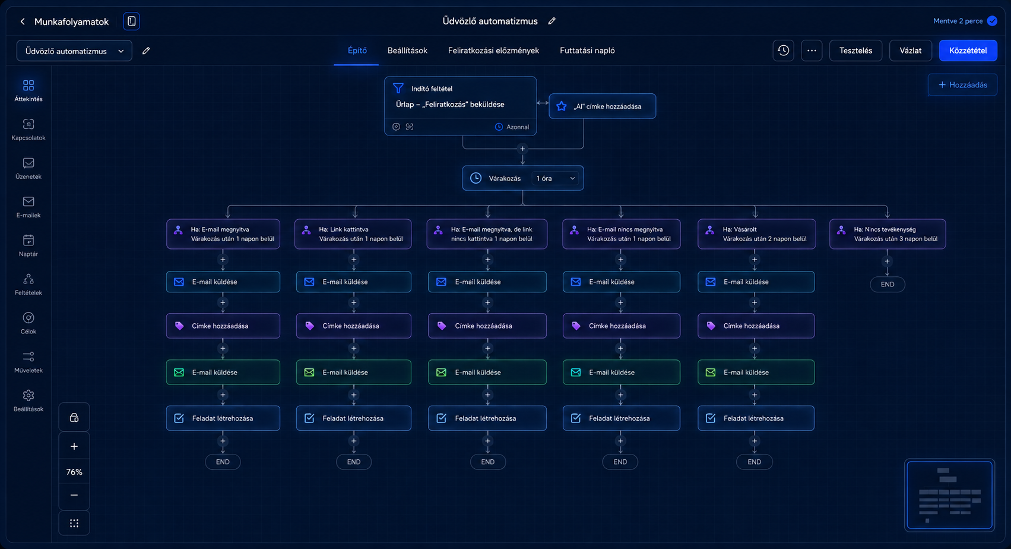The height and width of the screenshot is (549, 1011).
Task: Add a step below the Ha: Nincs tevékenység node
Action: [887, 261]
